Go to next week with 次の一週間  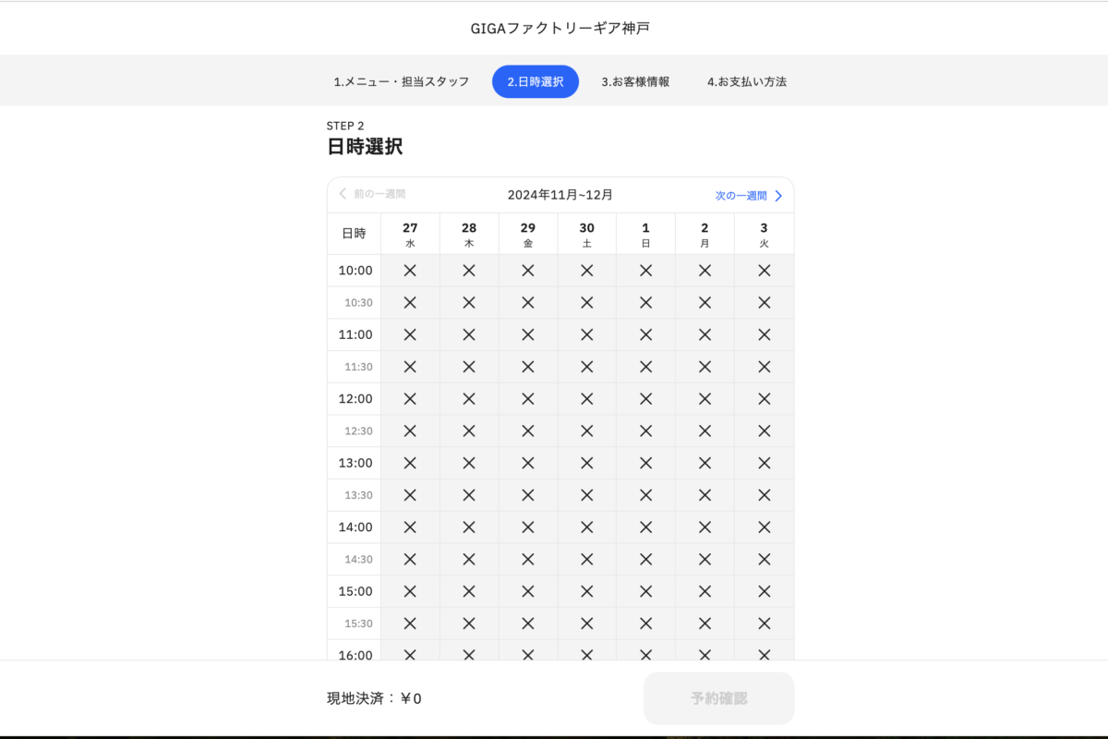(x=741, y=196)
